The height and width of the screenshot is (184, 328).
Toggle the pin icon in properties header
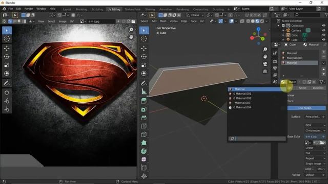[x=324, y=44]
